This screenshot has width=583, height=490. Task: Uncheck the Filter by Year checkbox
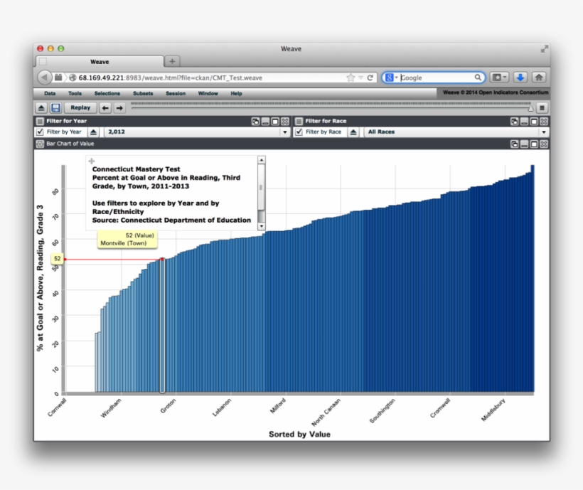click(41, 132)
